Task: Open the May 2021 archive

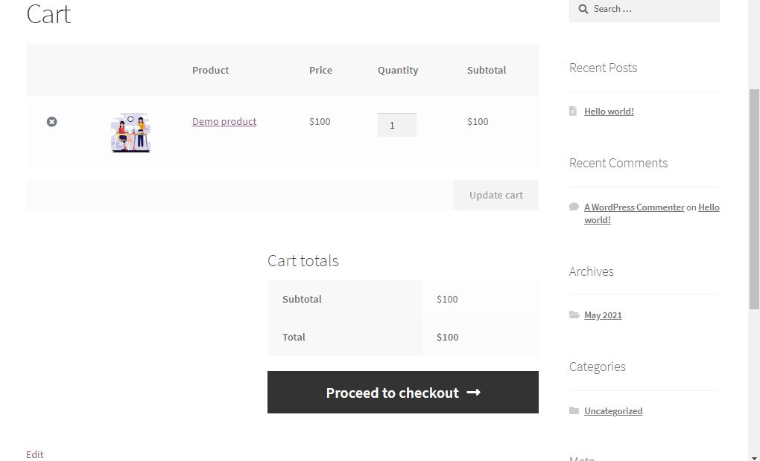Action: pyautogui.click(x=603, y=315)
